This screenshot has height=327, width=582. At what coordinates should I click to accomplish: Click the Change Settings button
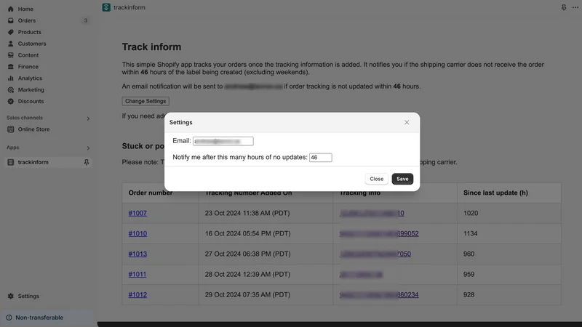click(145, 101)
